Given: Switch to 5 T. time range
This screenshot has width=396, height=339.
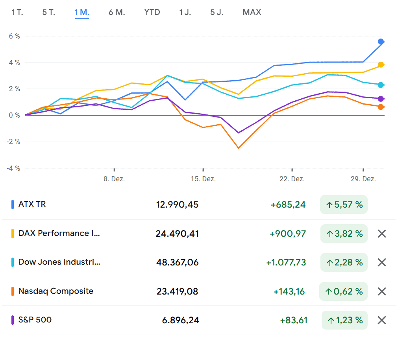Looking at the screenshot, I should [49, 12].
